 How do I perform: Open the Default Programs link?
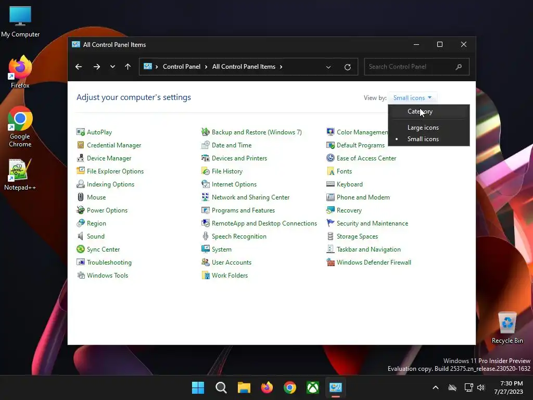click(x=361, y=145)
